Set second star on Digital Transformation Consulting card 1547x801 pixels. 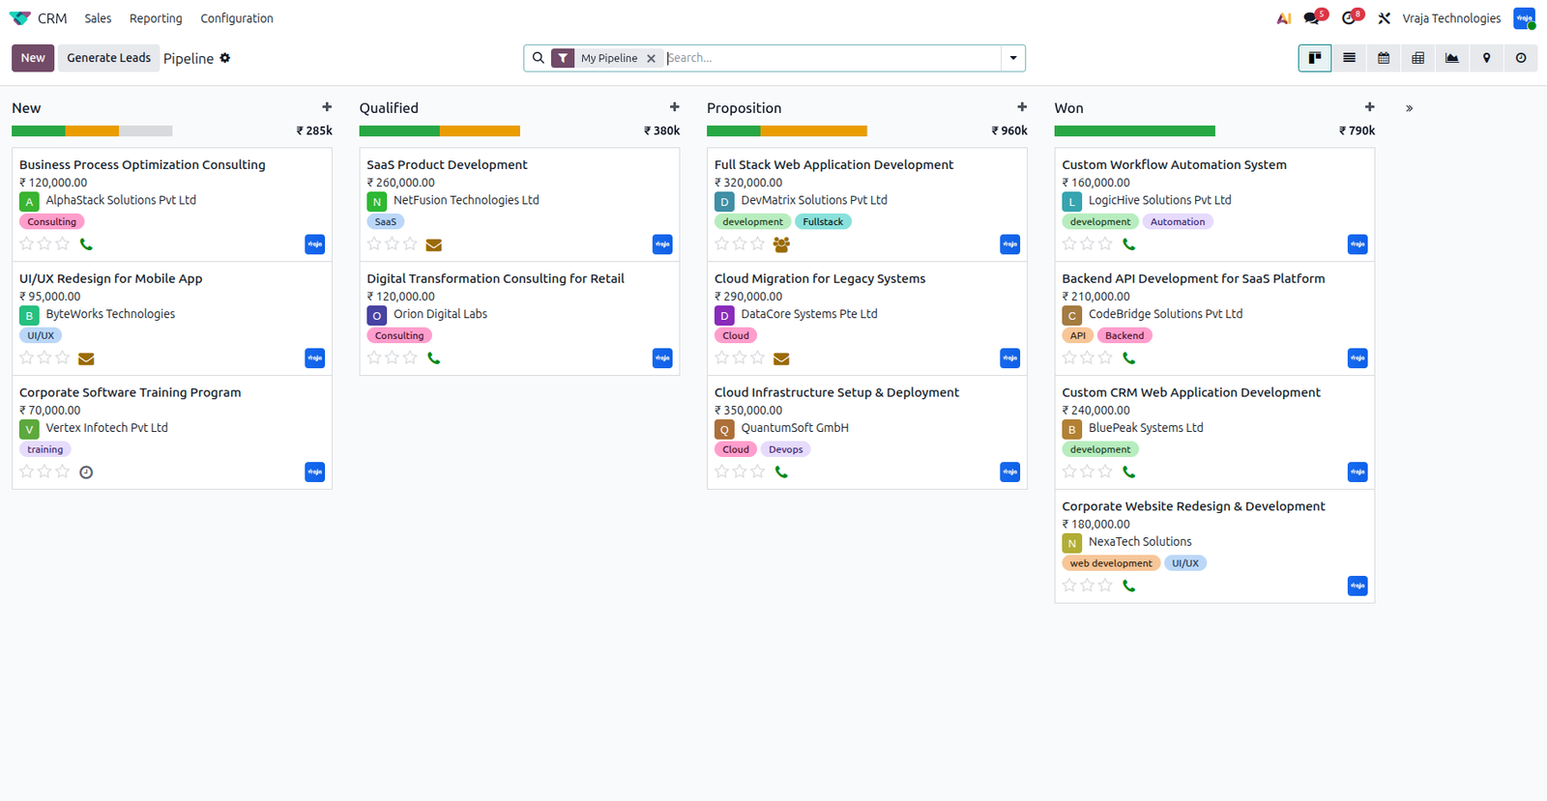(392, 358)
